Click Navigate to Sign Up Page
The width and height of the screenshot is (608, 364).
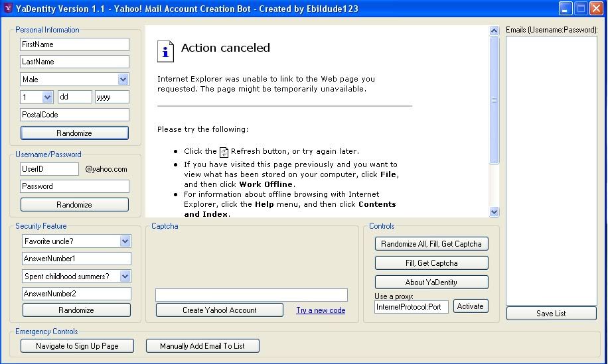click(77, 346)
